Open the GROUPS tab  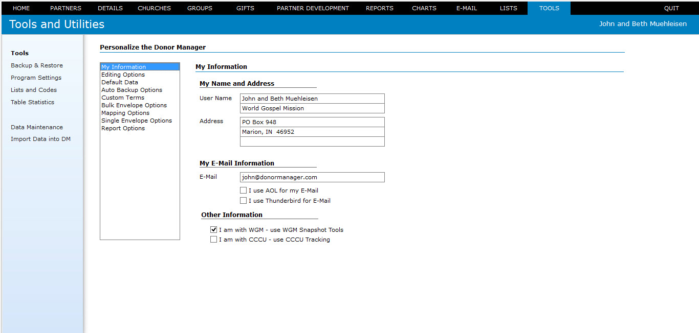point(200,8)
